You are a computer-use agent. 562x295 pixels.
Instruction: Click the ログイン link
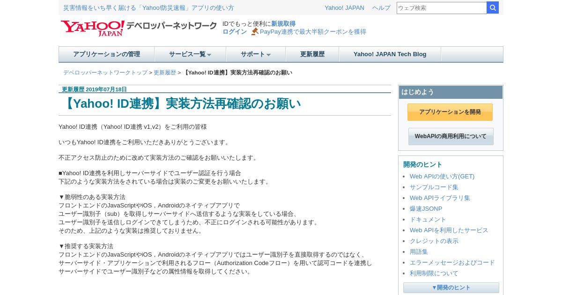tap(235, 32)
